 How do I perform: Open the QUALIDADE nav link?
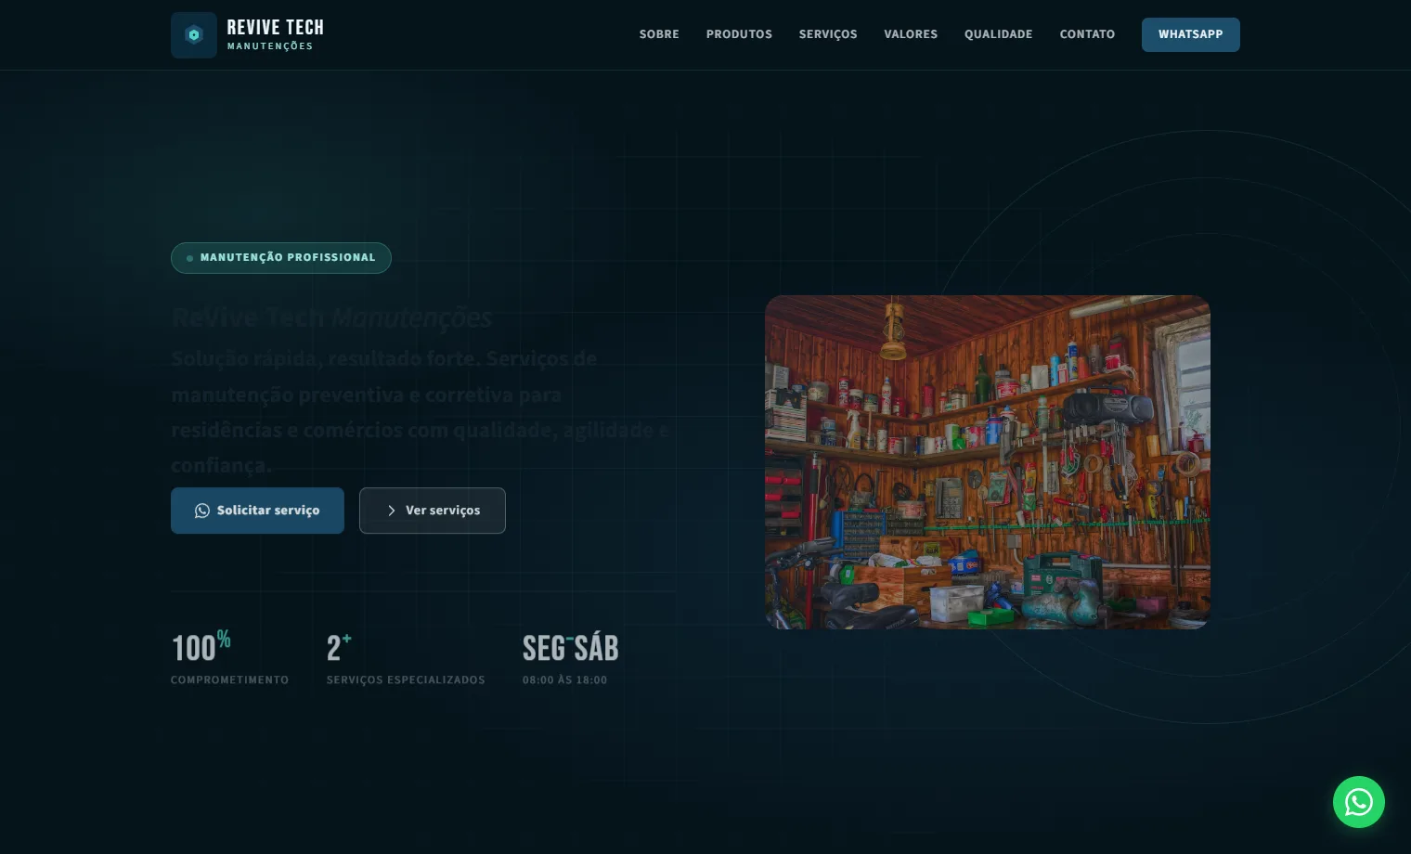(x=999, y=34)
